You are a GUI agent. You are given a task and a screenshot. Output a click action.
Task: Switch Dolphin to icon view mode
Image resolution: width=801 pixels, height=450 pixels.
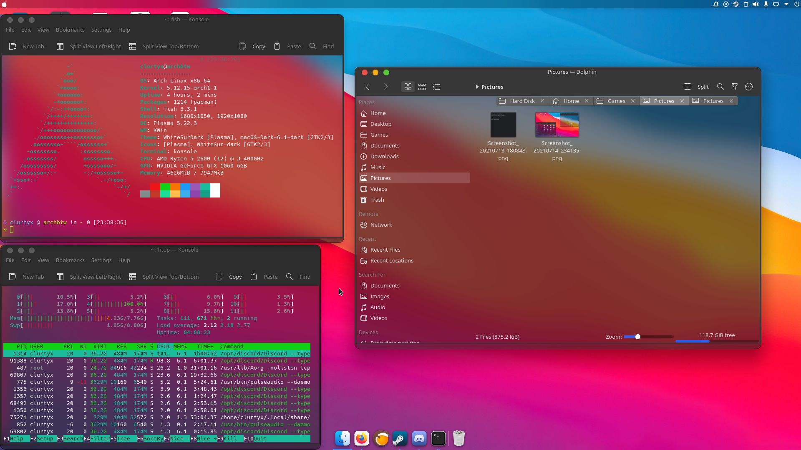point(408,87)
